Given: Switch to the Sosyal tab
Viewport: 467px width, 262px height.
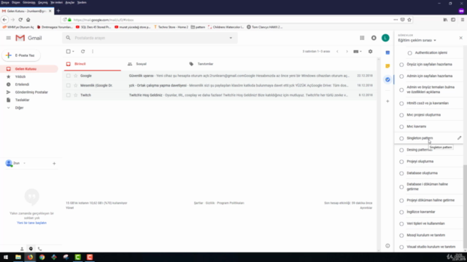Looking at the screenshot, I should [141, 64].
